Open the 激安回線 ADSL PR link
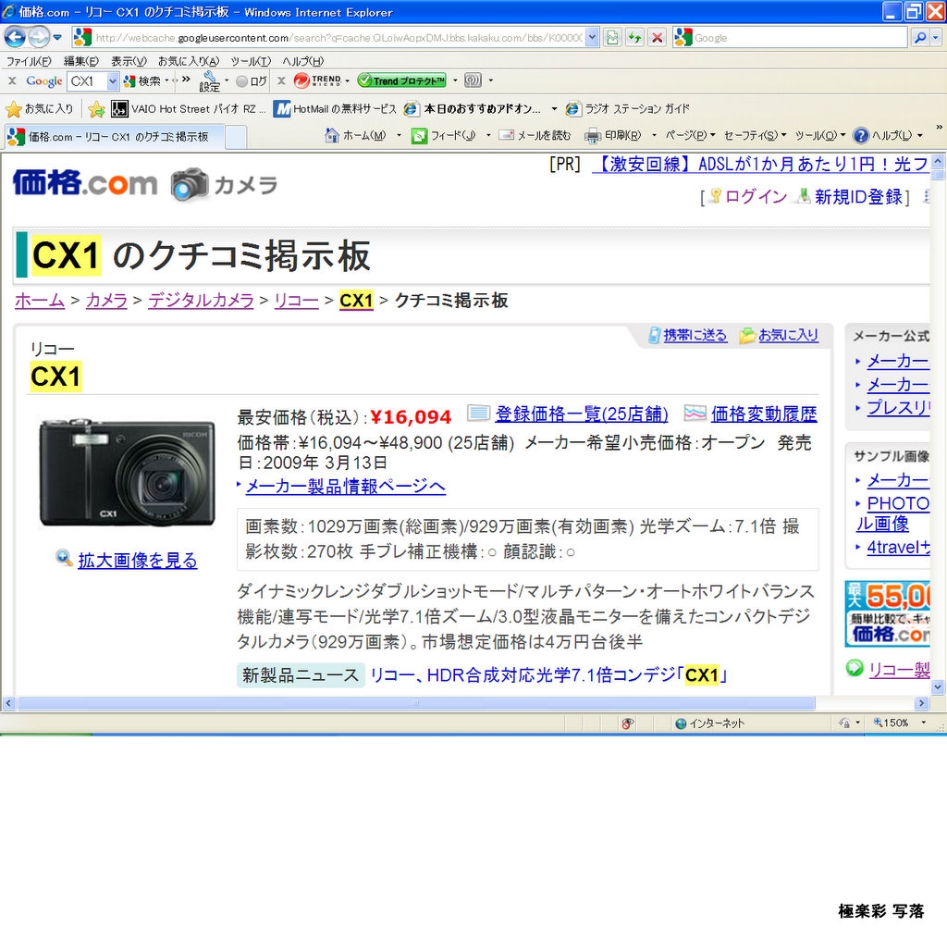 (x=761, y=165)
